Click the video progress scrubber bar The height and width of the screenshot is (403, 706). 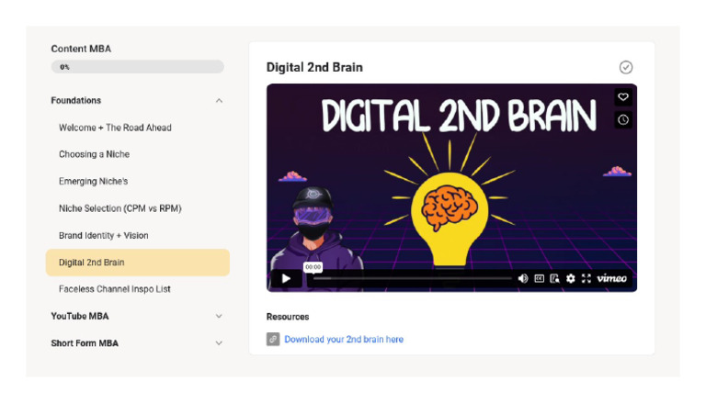pyautogui.click(x=413, y=278)
